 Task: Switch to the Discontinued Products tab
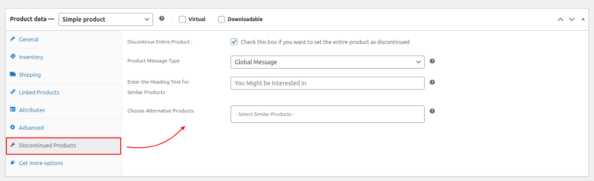[x=47, y=146]
